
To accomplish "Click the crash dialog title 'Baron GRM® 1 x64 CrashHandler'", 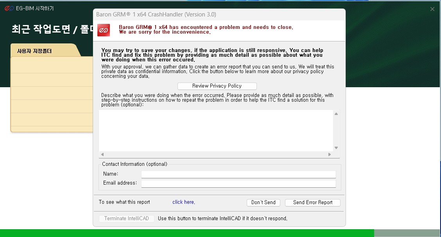I will pos(156,14).
